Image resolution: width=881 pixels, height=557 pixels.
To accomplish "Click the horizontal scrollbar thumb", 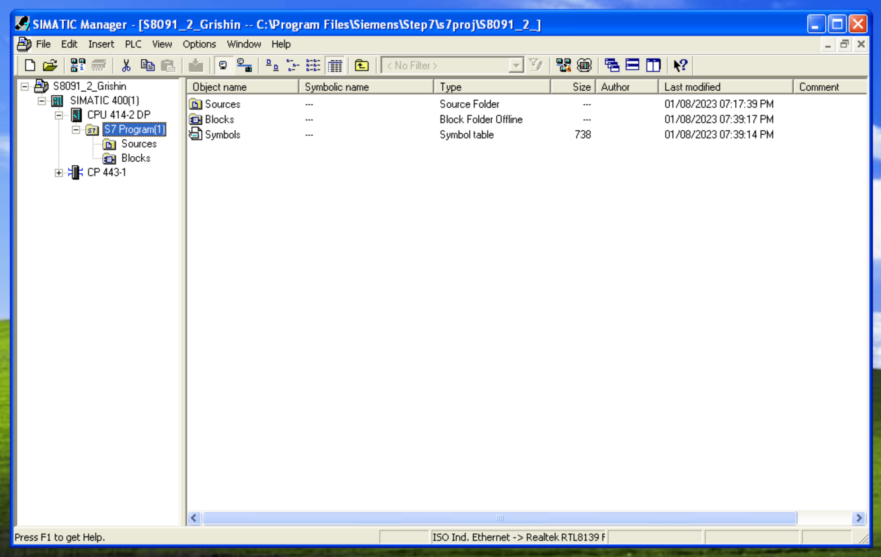I will pos(499,518).
